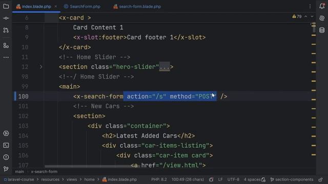Open laravel-course in navigation bar

[x=19, y=179]
